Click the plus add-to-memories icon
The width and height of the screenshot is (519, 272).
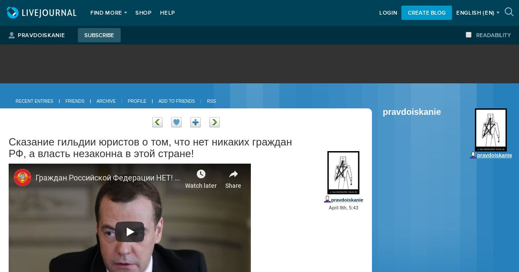click(x=195, y=122)
